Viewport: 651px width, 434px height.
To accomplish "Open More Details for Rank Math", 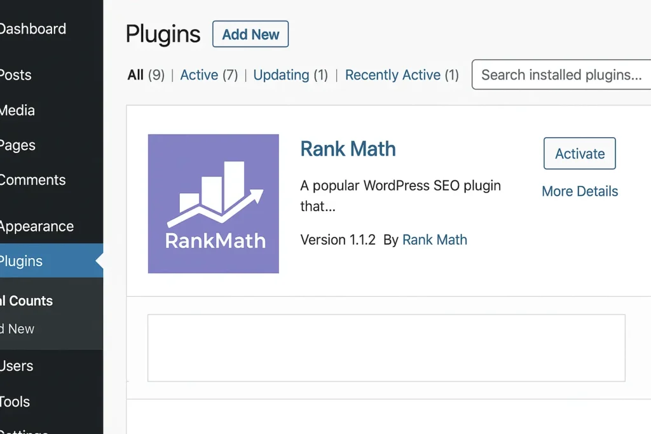I will 579,191.
